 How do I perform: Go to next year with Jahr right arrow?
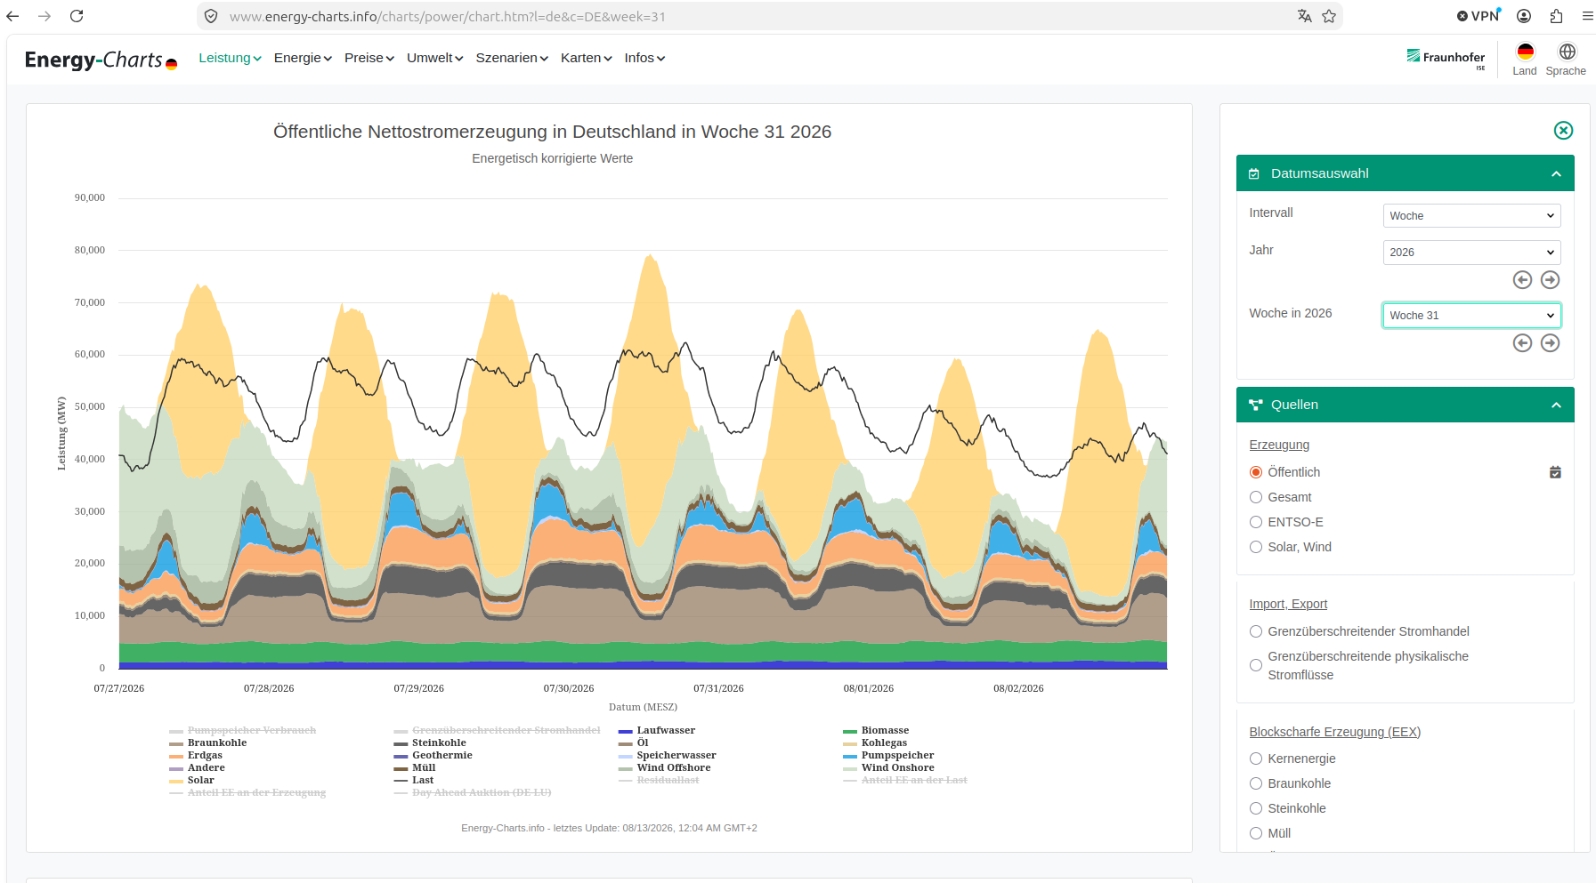tap(1551, 280)
